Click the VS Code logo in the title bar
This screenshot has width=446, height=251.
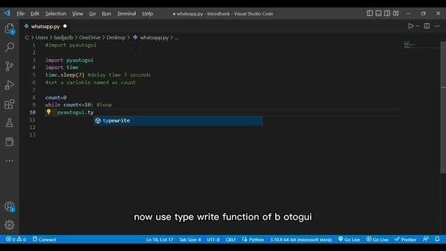[7, 13]
